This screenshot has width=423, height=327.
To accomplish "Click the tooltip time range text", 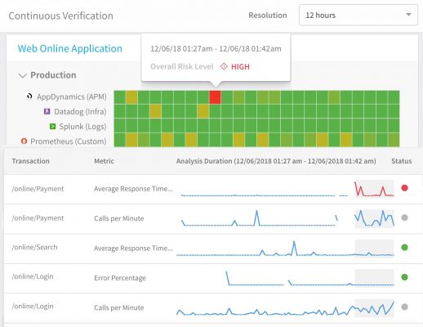I will (x=216, y=49).
